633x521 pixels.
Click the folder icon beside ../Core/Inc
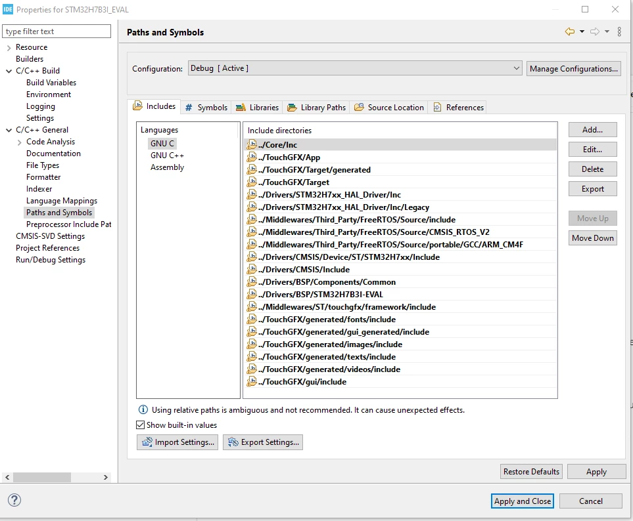(252, 144)
